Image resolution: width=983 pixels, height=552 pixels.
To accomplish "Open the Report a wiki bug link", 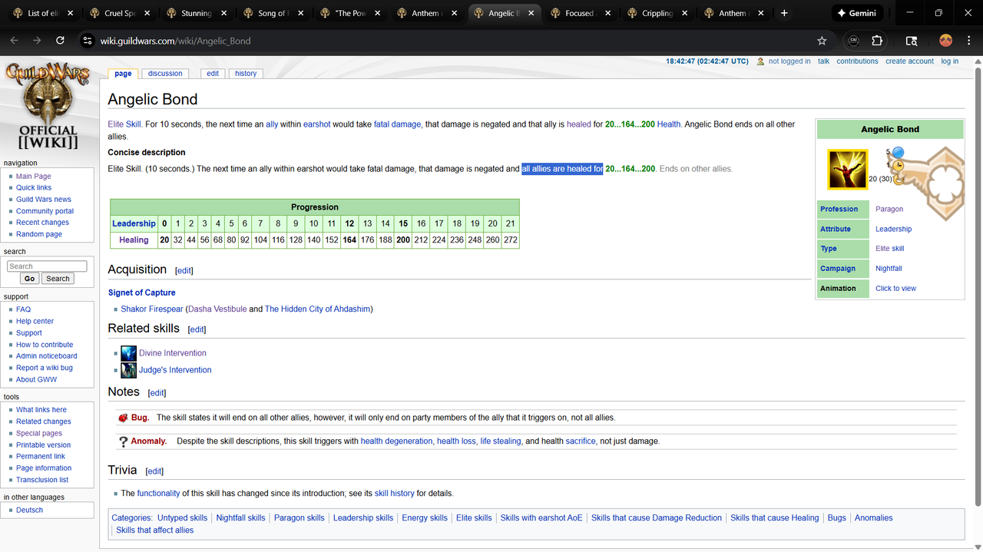I will click(x=45, y=368).
